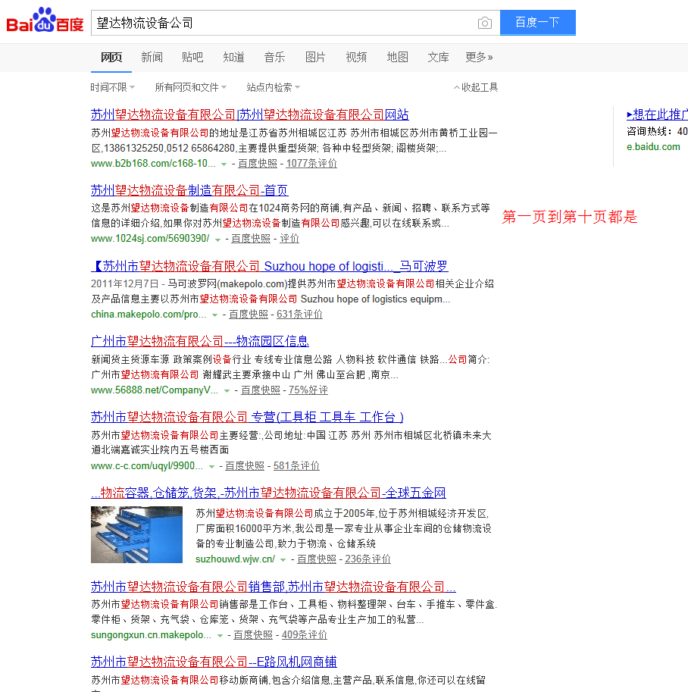
Task: Click the www.1024sj.com/5690390/ URL text
Action: tap(150, 238)
